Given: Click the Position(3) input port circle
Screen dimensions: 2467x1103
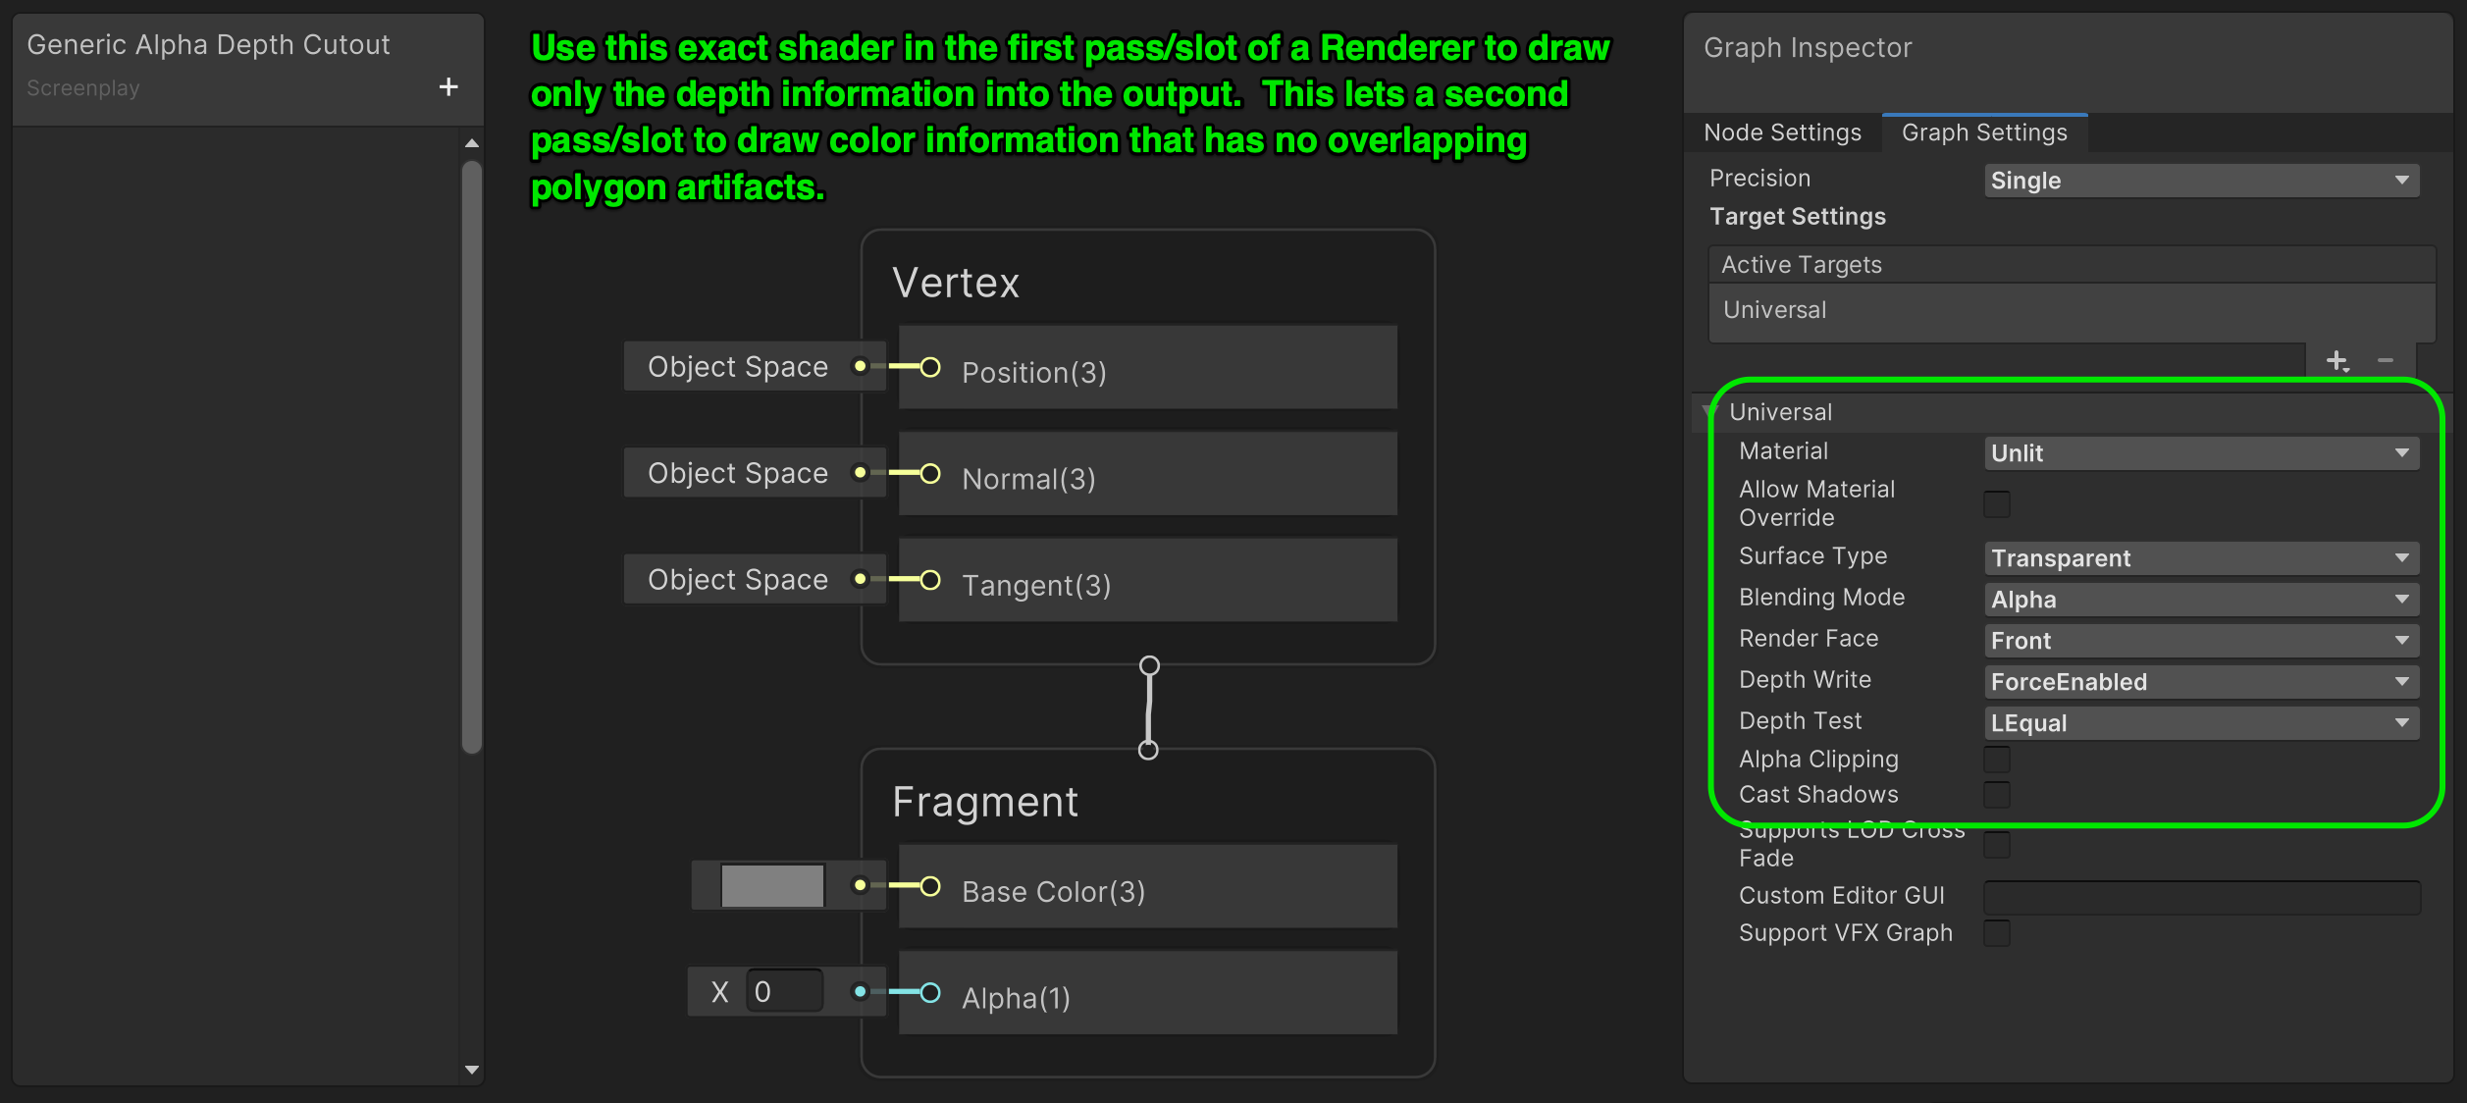Looking at the screenshot, I should pyautogui.click(x=930, y=368).
